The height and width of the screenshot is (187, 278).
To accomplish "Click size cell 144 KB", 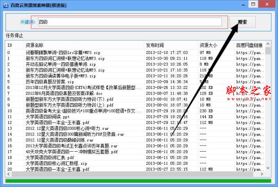I will pos(206,117).
